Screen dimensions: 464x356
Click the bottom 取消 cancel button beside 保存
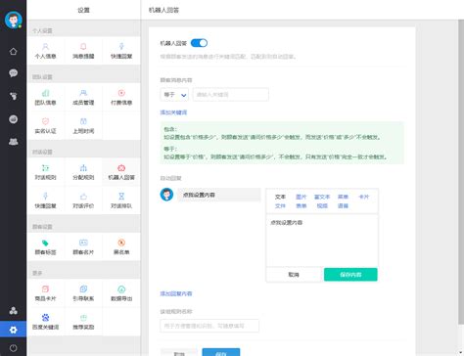point(179,353)
